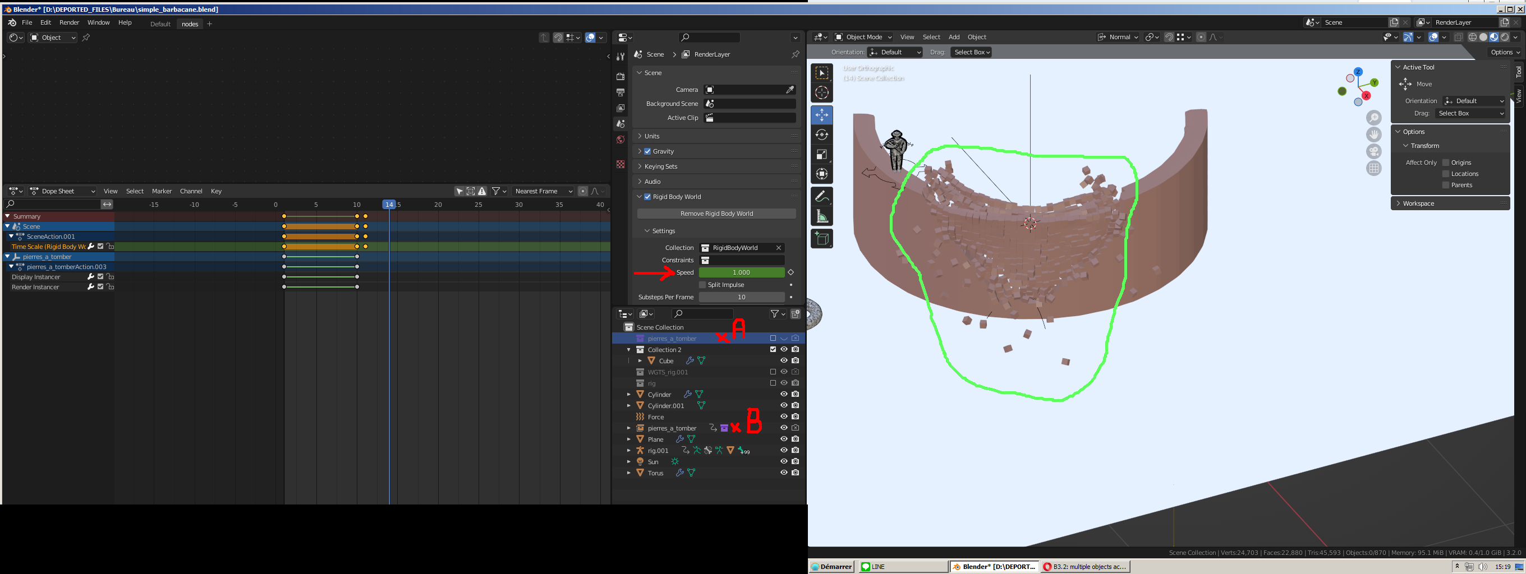Toggle exclude checkbox for Collection 2

(x=773, y=350)
